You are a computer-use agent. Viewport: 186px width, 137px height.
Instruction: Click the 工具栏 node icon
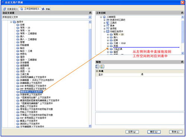(x=108, y=23)
